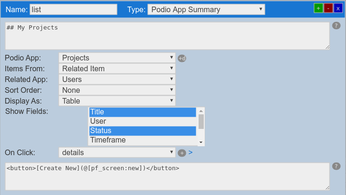Click the blue arrow next to On Click
The height and width of the screenshot is (195, 346).
(191, 152)
